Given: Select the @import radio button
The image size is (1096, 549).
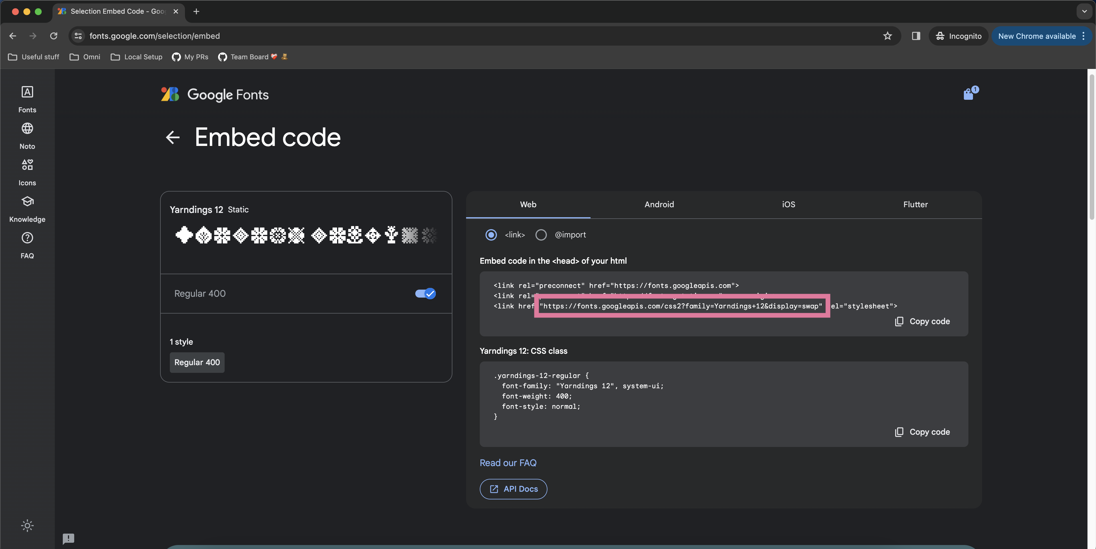Looking at the screenshot, I should click(x=541, y=235).
